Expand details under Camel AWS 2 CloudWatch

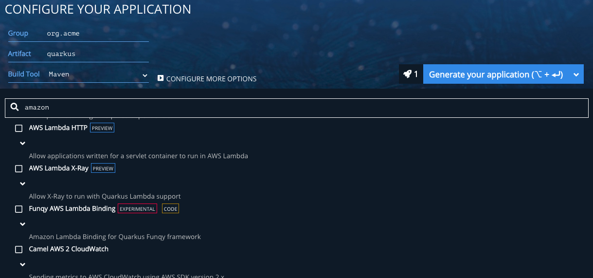[x=22, y=264]
